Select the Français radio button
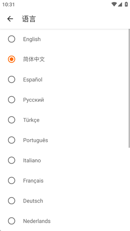 click(x=12, y=180)
